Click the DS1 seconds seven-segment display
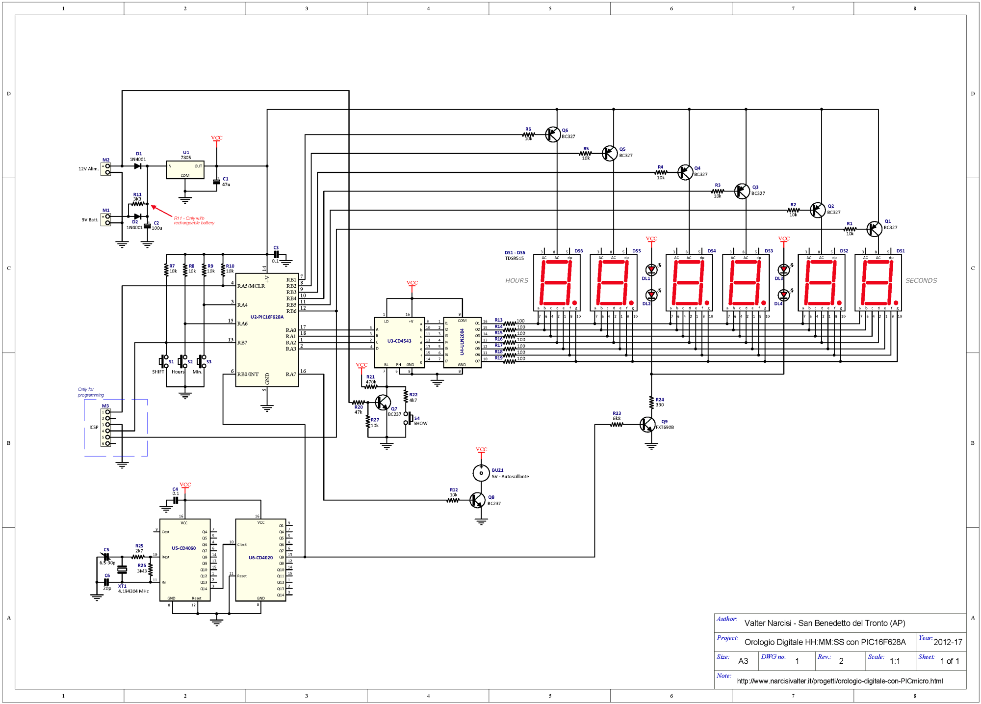The image size is (981, 704). 878,282
